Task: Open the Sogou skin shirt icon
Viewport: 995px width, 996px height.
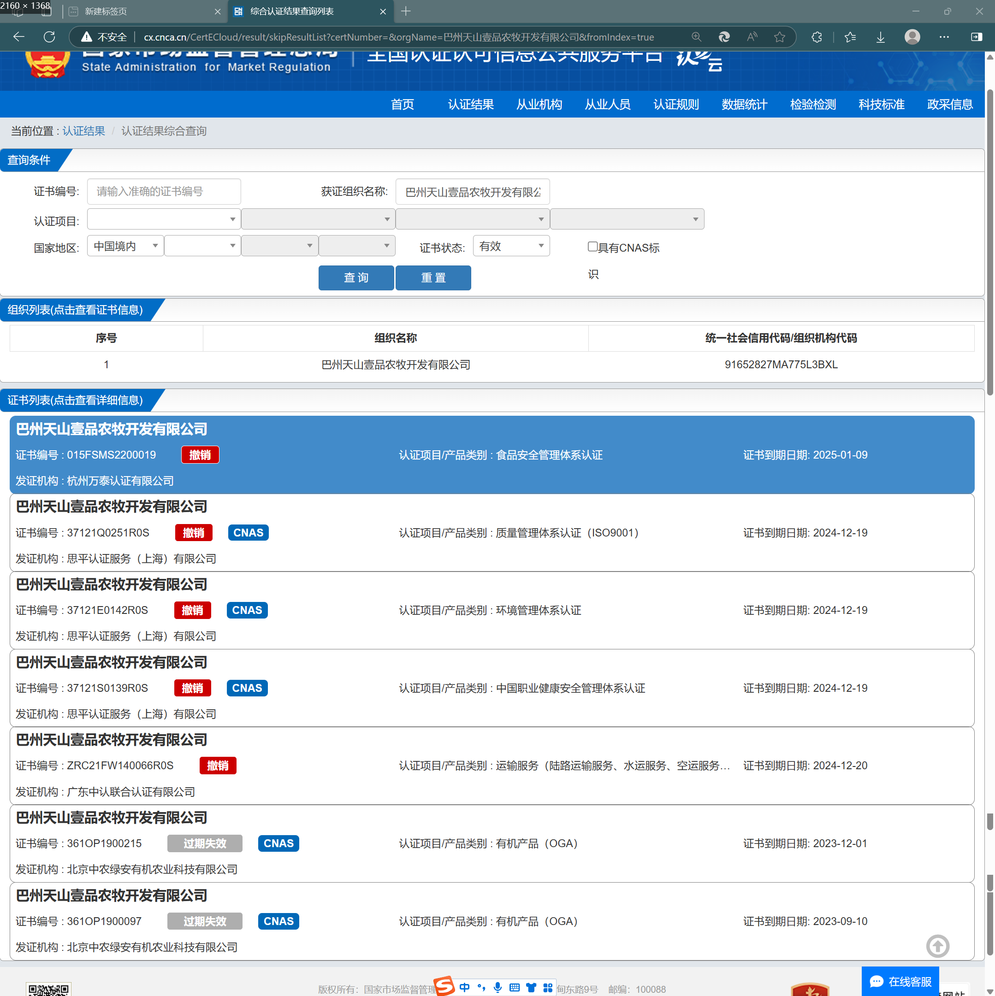Action: click(531, 987)
